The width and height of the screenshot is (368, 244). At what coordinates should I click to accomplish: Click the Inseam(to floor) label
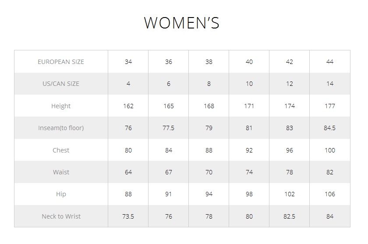[x=61, y=128]
